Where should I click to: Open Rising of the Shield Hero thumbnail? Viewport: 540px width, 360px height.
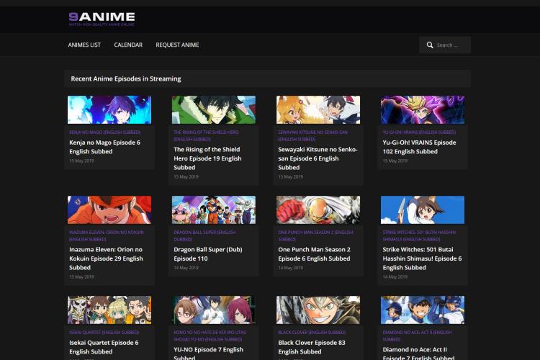pos(214,110)
